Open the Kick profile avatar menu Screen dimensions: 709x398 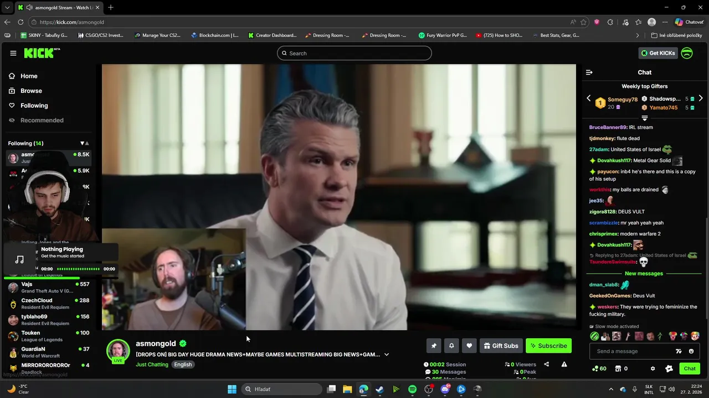click(x=687, y=53)
